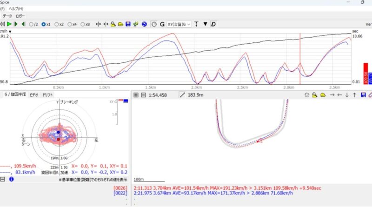This screenshot has width=372, height=207.
Task: Click the clock icon in top toolbar
Action: point(154,24)
